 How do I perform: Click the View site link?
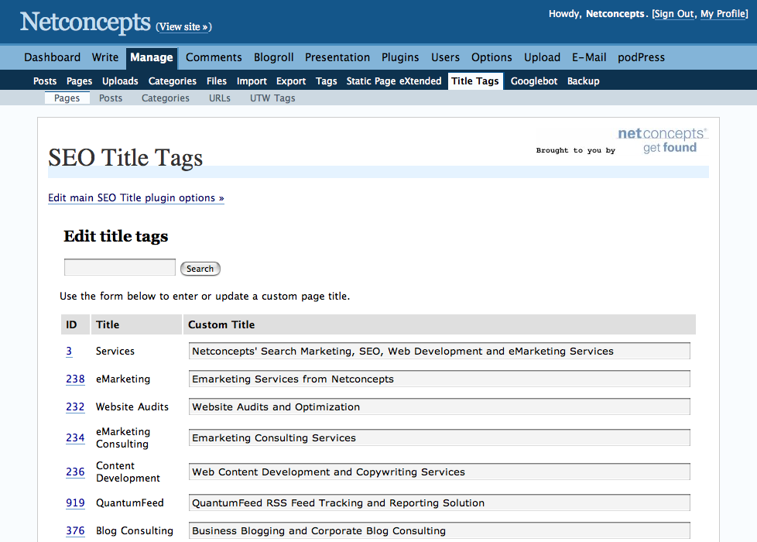pos(183,27)
